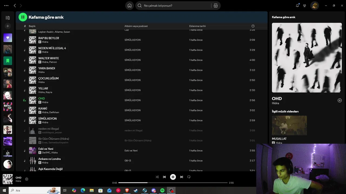Open Steam from the taskbar

coord(136,190)
